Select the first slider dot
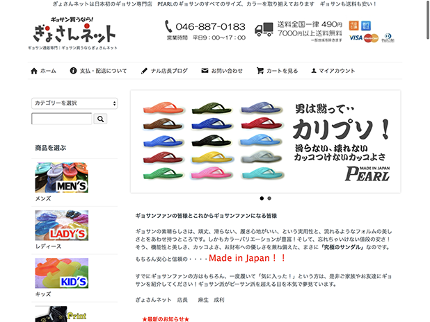This screenshot has width=430, height=322. click(x=262, y=198)
